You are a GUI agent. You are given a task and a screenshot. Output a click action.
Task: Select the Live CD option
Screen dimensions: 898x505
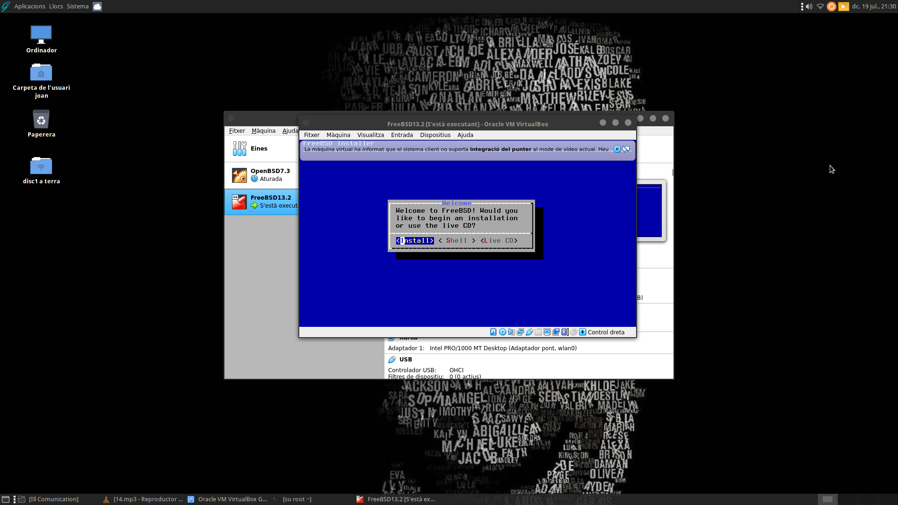pyautogui.click(x=499, y=241)
